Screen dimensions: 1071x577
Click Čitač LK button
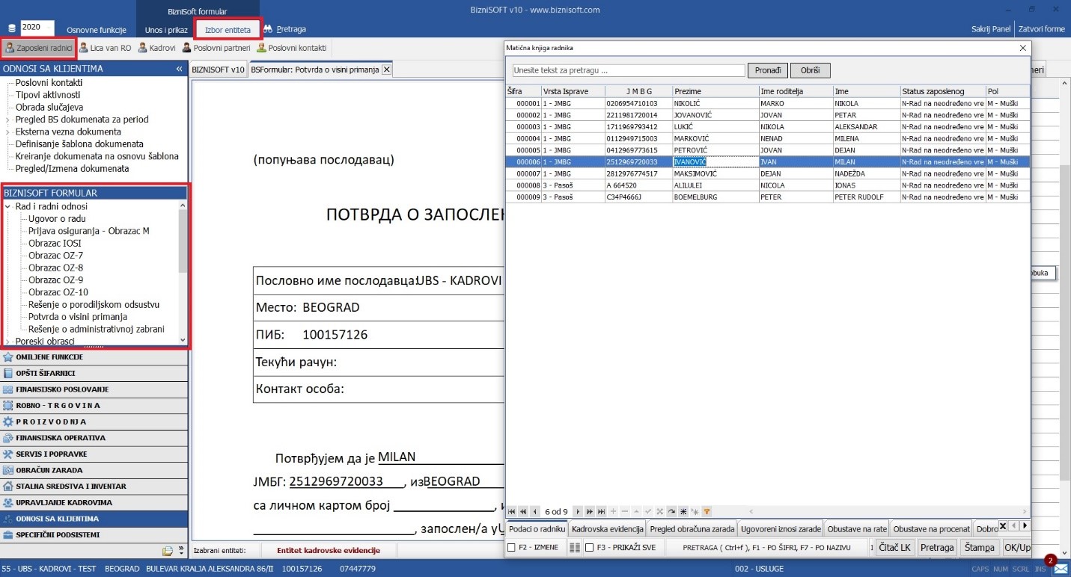coord(895,548)
